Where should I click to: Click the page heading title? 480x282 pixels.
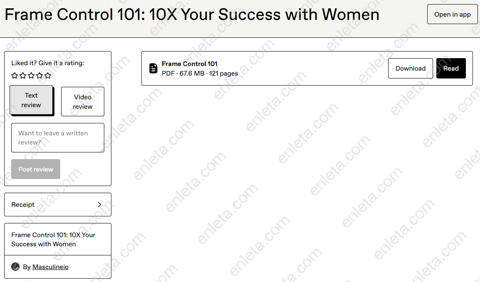pos(192,15)
